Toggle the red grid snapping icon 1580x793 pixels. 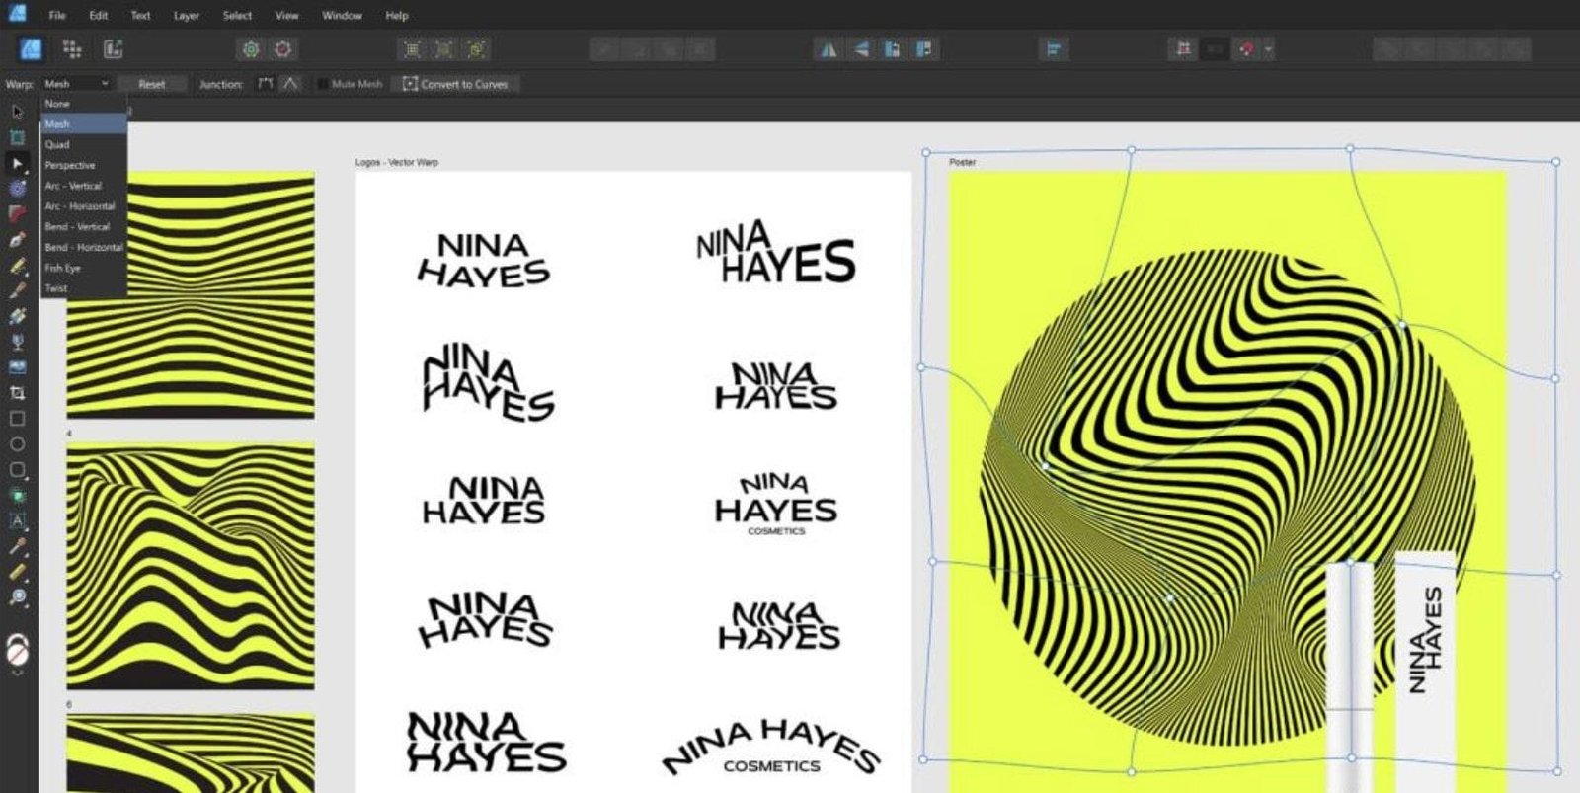point(1182,49)
